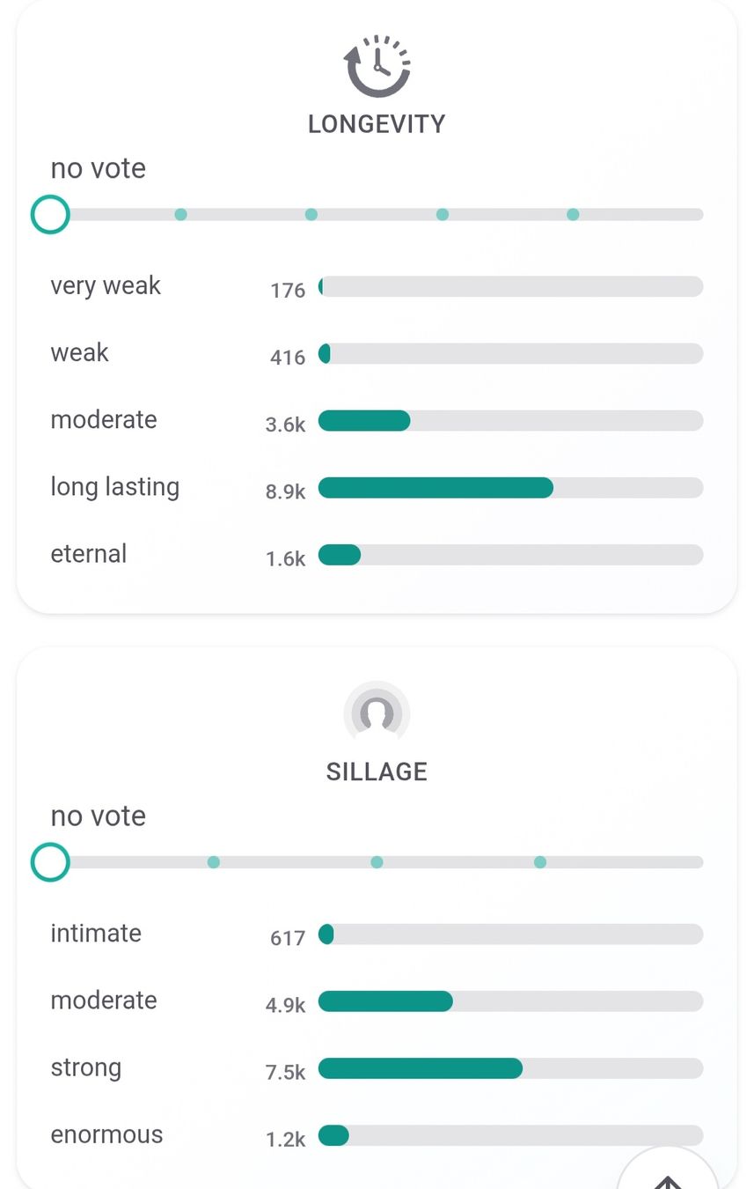Click the longevity moderate result bar
Screen dimensions: 754x1189
pos(510,421)
